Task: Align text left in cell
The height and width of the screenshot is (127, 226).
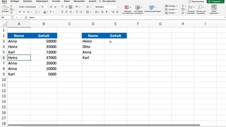Action: tap(62, 12)
